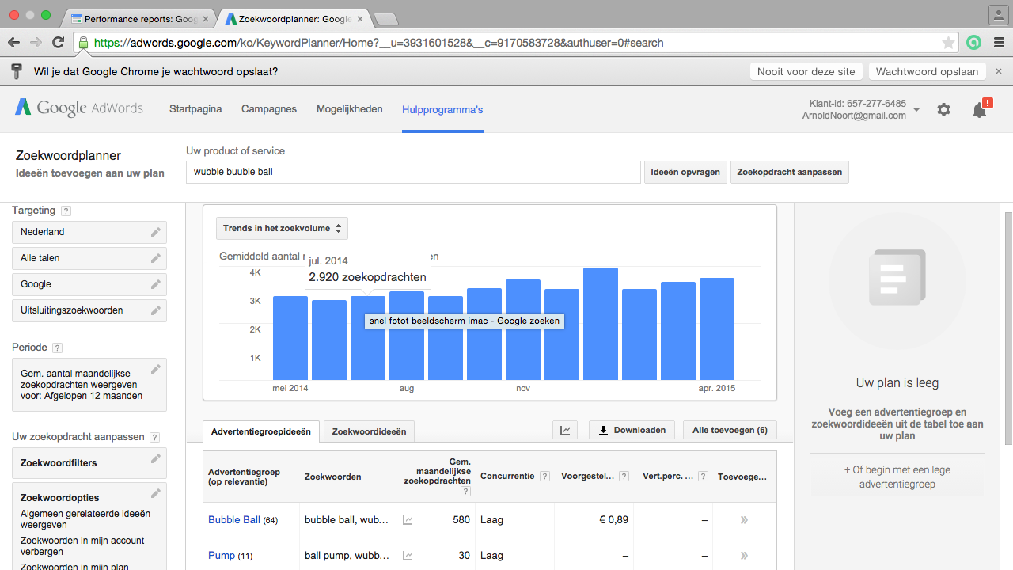Open the Pump ad group link
Viewport: 1013px width, 570px height.
[222, 556]
